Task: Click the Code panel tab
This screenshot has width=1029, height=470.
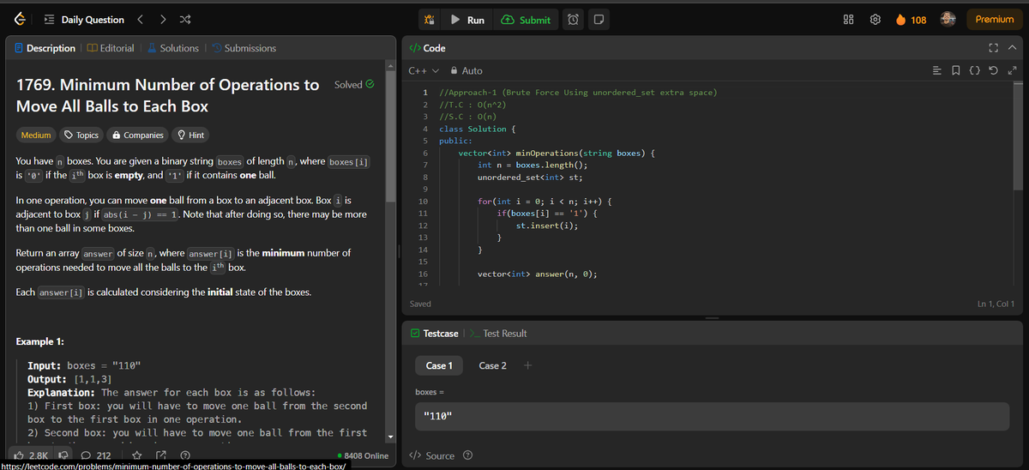Action: 427,48
